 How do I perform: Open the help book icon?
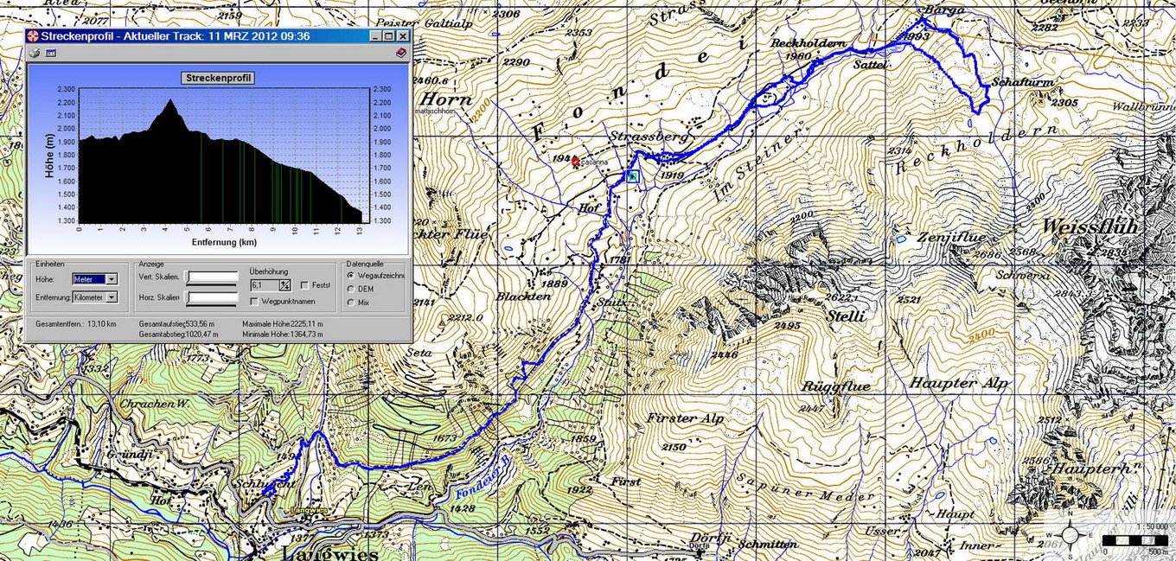[400, 53]
